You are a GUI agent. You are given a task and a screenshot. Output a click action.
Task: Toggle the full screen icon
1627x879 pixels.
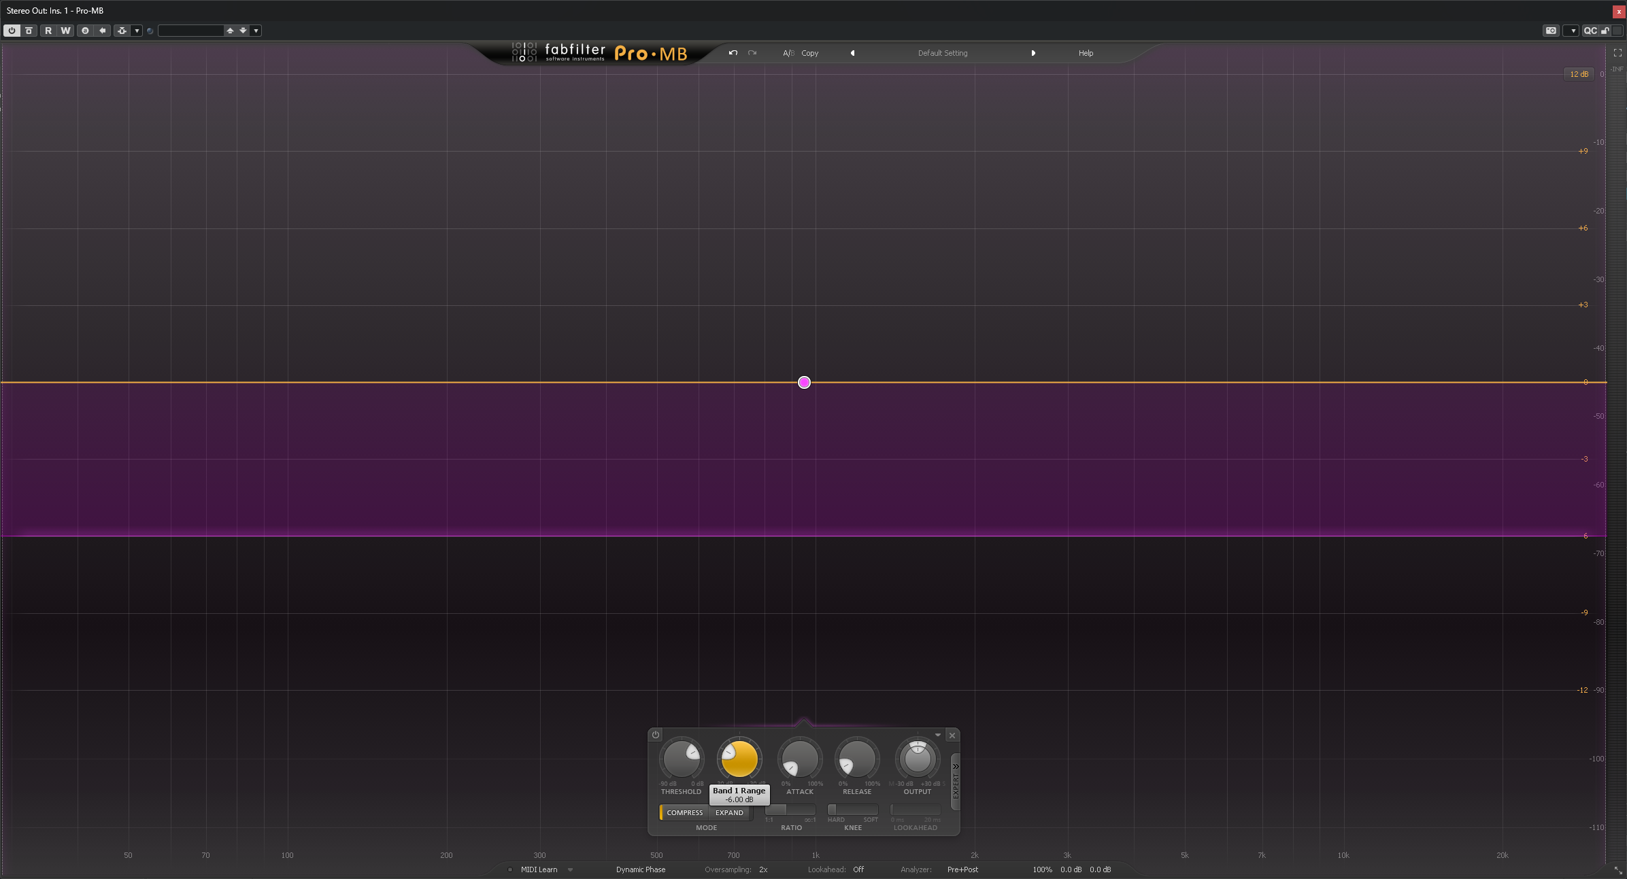[1617, 53]
